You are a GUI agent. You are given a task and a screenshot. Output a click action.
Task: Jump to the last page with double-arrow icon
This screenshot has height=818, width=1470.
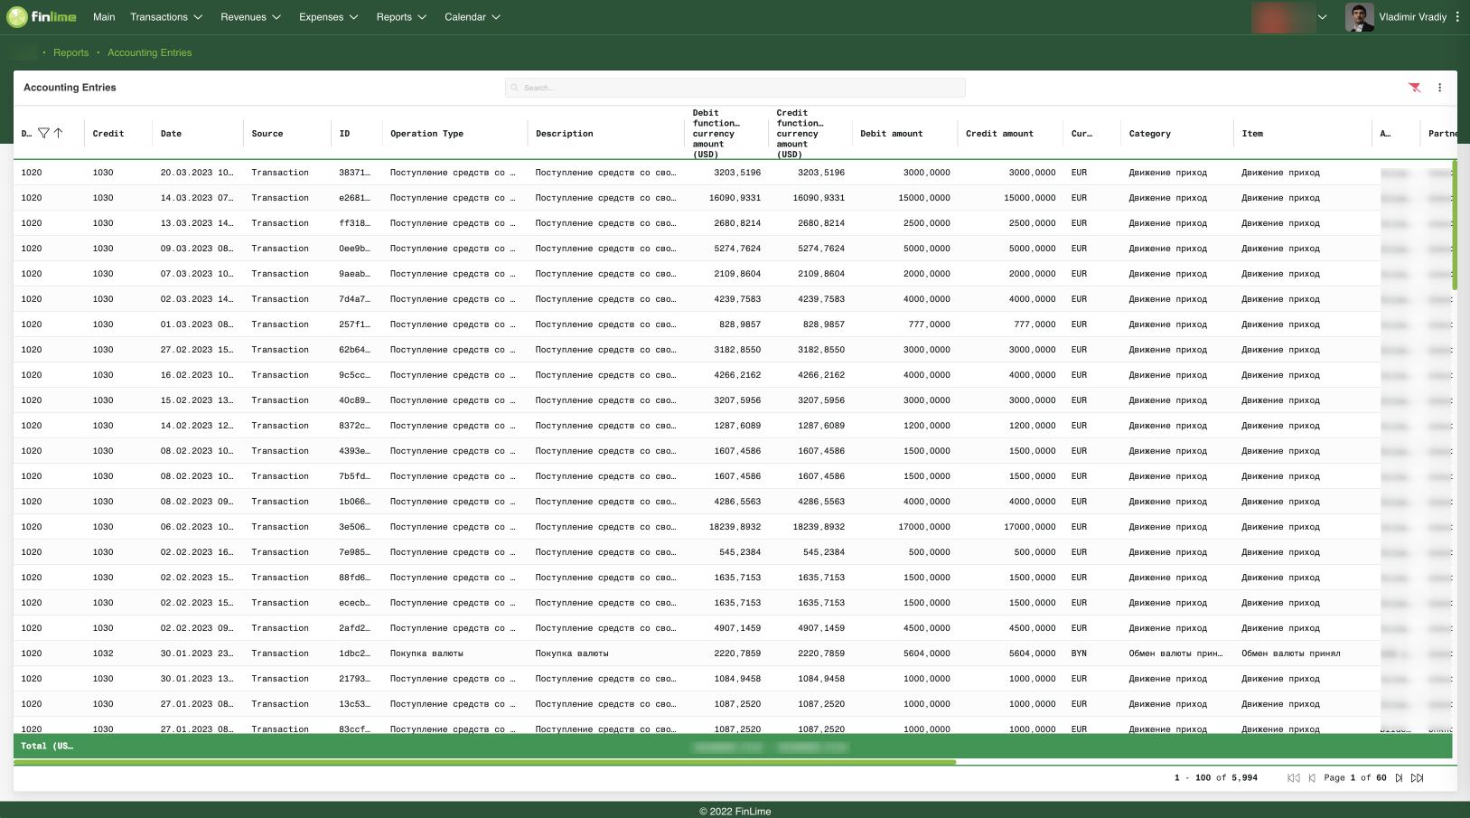tap(1419, 777)
